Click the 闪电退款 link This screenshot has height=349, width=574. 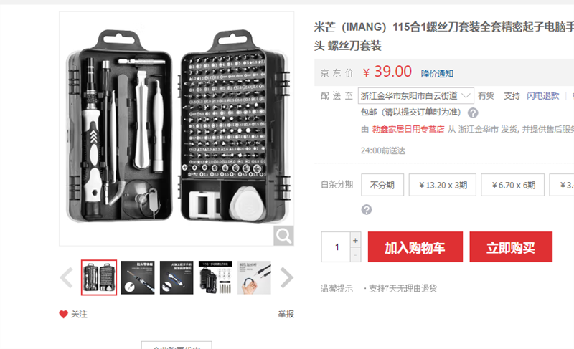[x=543, y=96]
